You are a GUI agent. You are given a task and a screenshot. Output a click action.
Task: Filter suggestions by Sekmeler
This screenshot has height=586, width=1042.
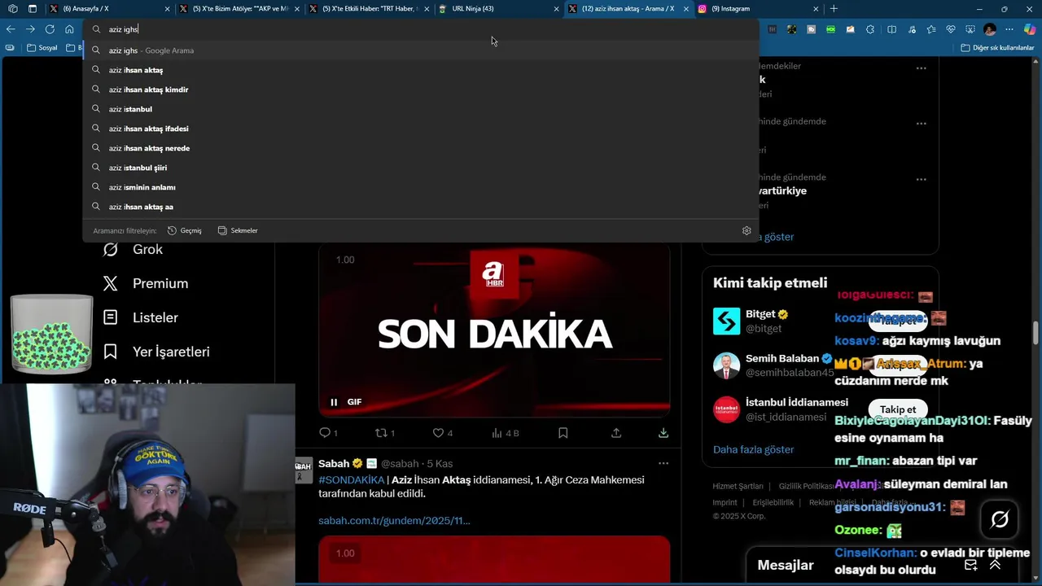tap(238, 230)
